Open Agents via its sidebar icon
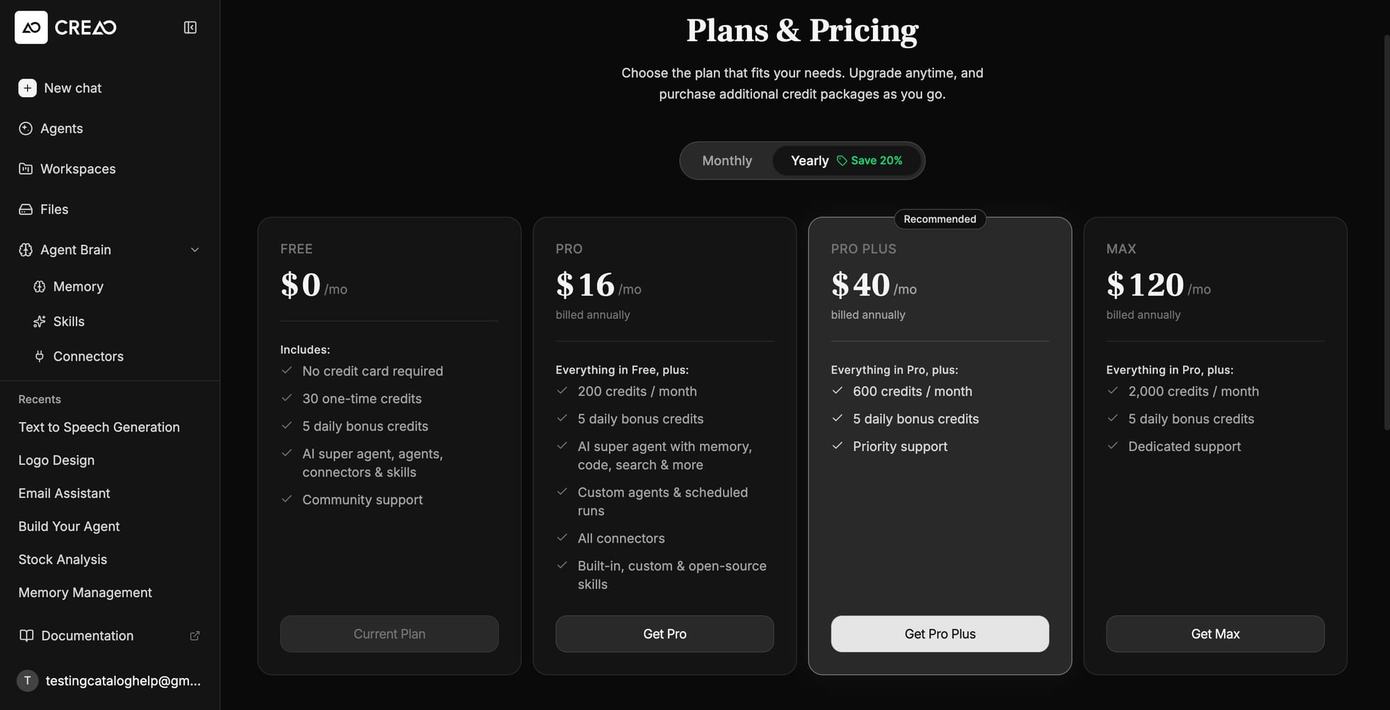The height and width of the screenshot is (710, 1390). [x=26, y=129]
